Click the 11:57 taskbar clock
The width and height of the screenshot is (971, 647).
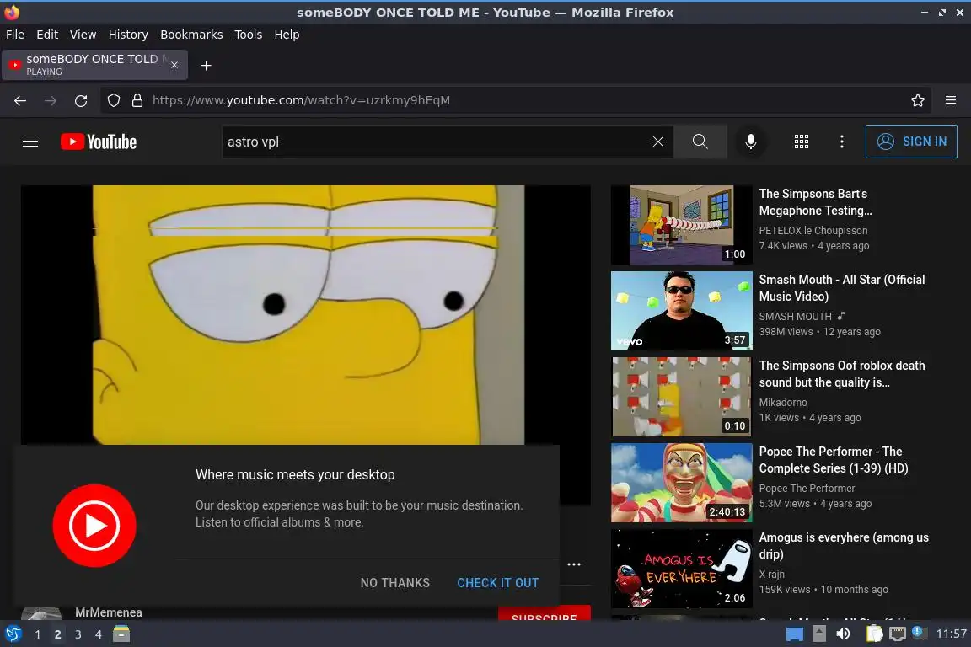(951, 634)
